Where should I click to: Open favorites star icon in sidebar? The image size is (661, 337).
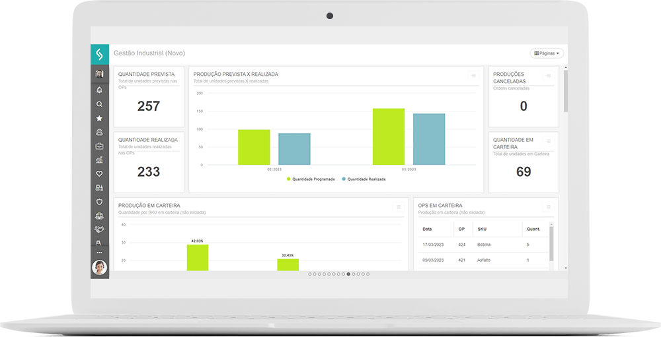click(99, 119)
